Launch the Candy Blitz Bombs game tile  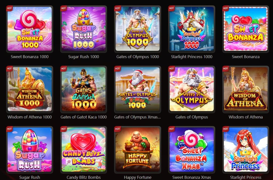coord(83,150)
